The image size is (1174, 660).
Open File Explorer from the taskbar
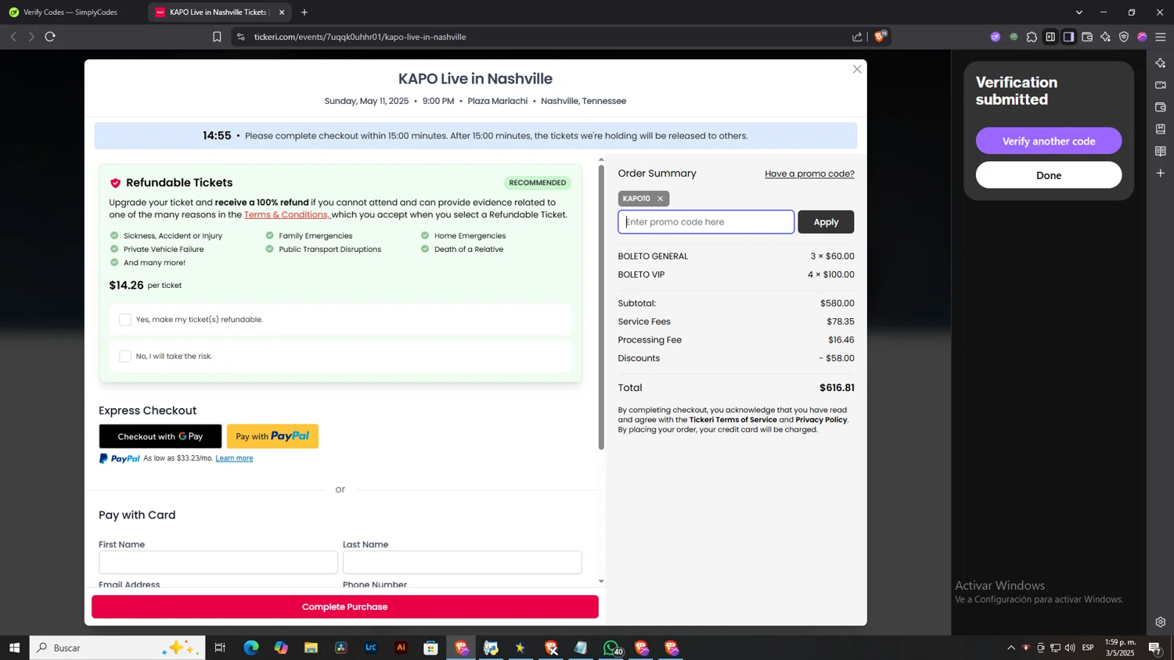311,647
